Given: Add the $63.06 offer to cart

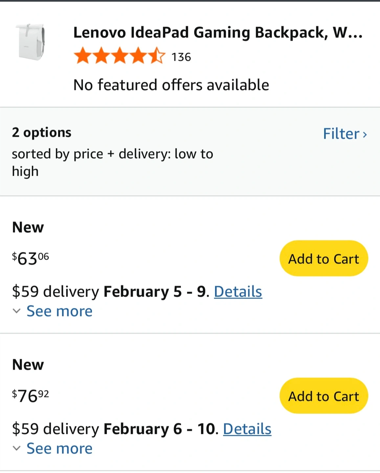Looking at the screenshot, I should 324,259.
